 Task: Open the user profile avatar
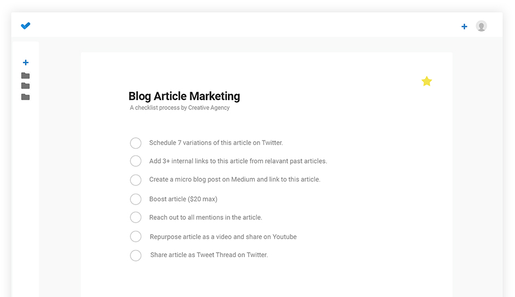(481, 26)
